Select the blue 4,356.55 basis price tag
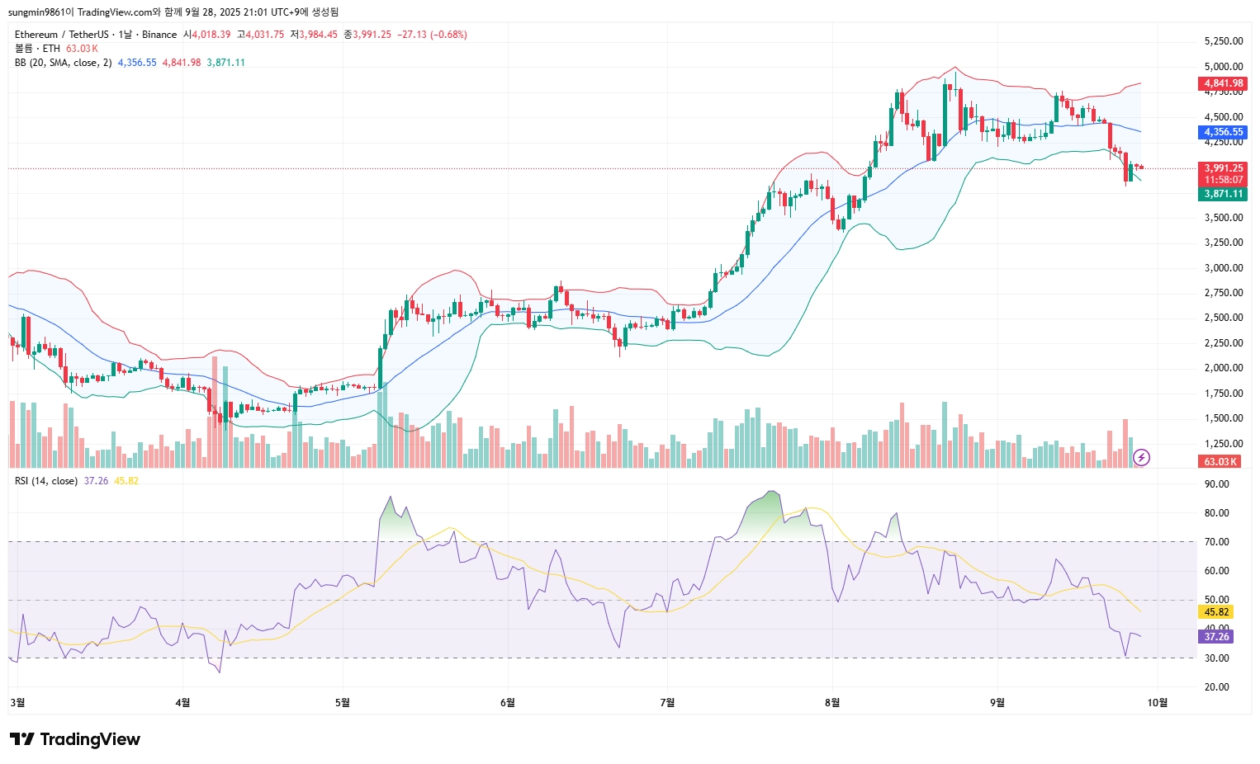Image resolution: width=1260 pixels, height=764 pixels. click(1222, 132)
